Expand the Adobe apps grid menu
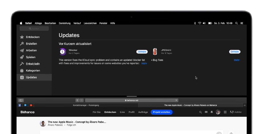Screen dimensions: 266x134 pos(225,112)
